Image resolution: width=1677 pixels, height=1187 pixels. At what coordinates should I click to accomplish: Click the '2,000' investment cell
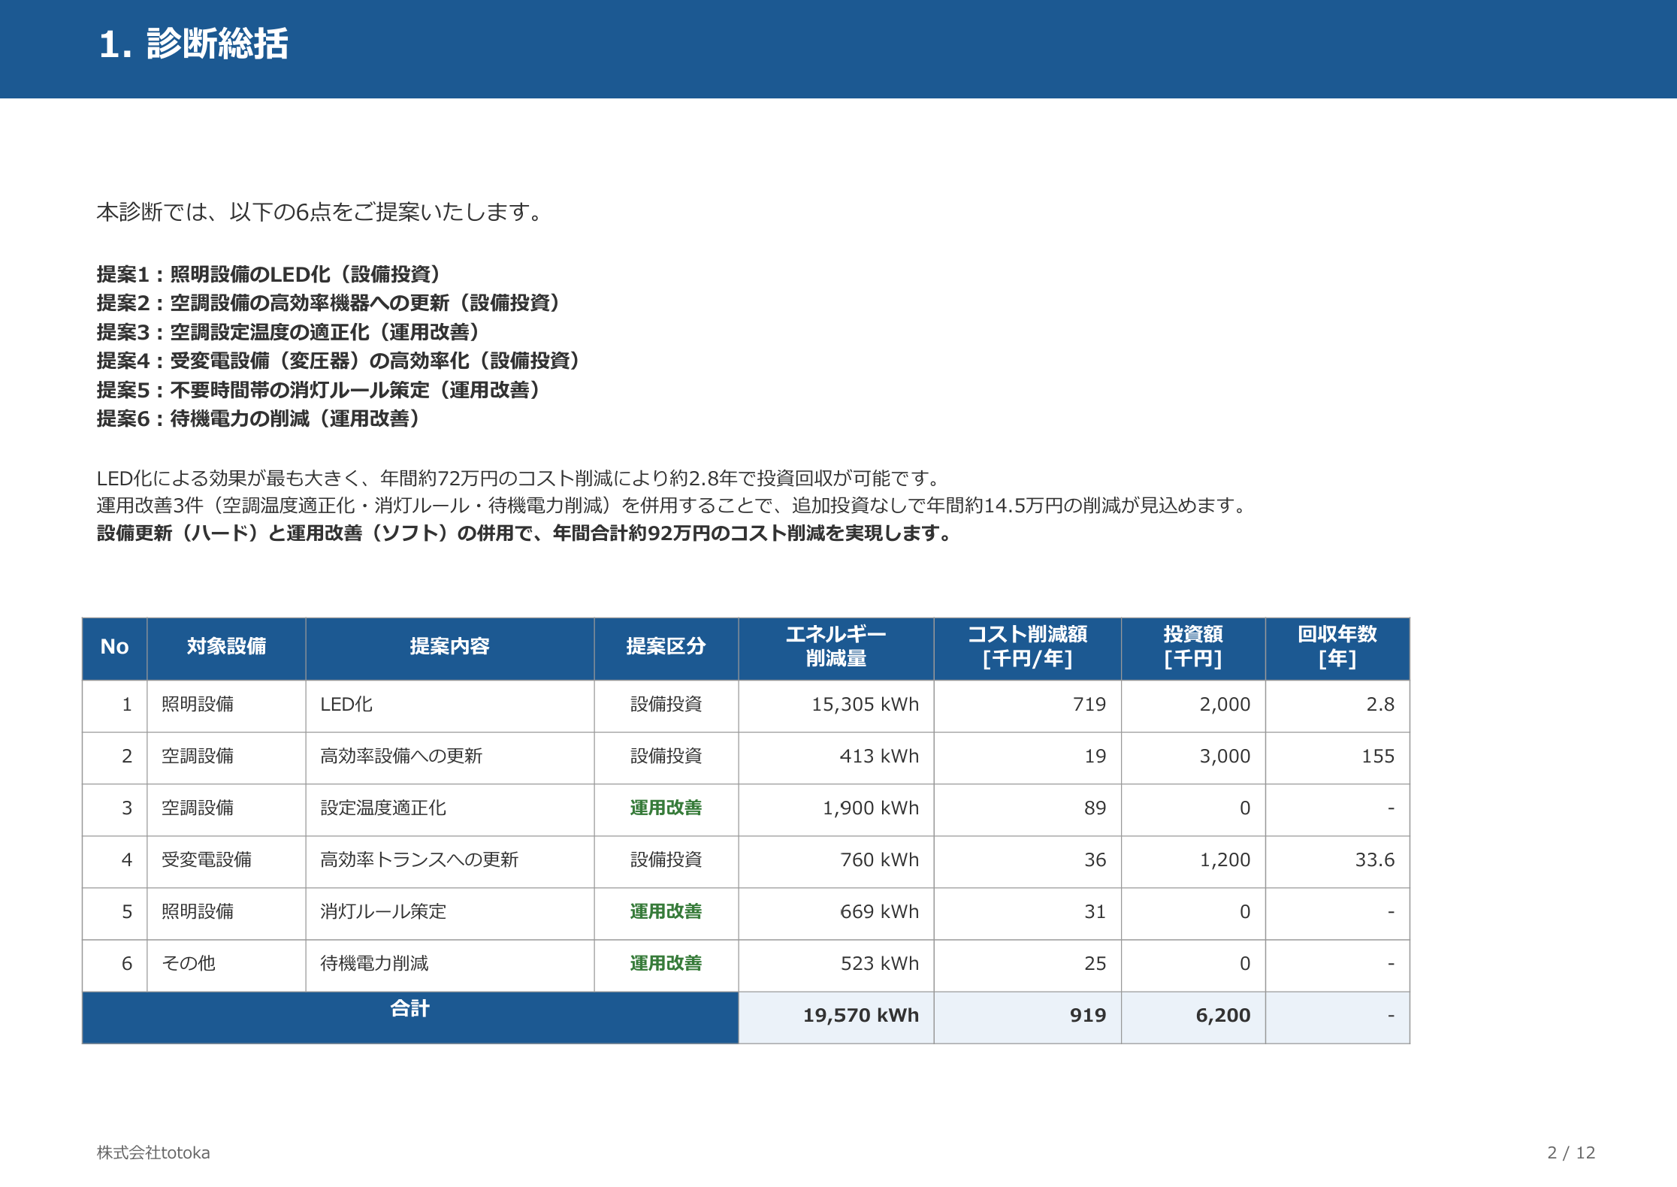tap(1193, 706)
